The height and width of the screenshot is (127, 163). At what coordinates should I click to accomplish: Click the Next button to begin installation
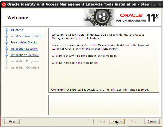[x=117, y=121]
